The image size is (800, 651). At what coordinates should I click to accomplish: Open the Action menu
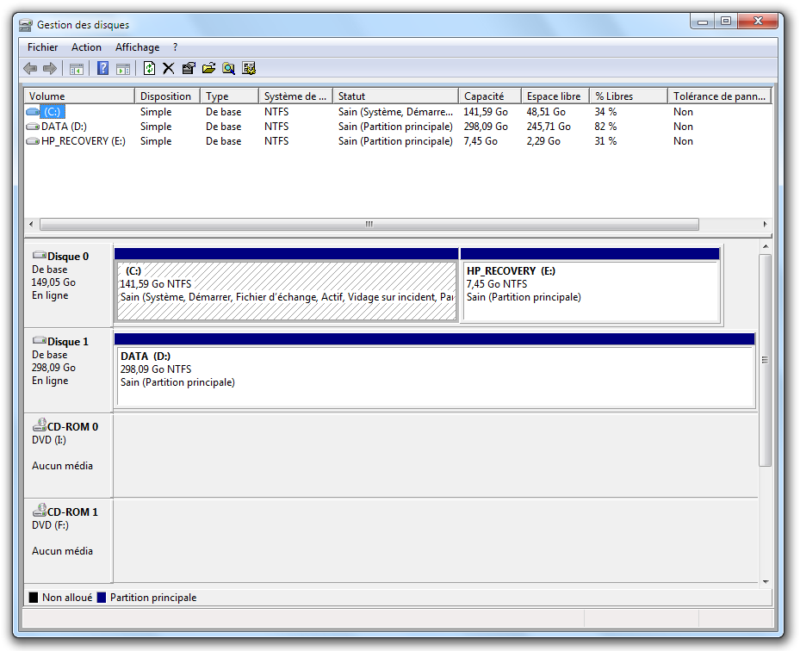(x=86, y=47)
